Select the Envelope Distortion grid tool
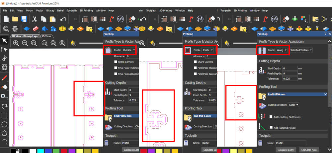Viewport: 332px width, 153px height. coord(5,67)
